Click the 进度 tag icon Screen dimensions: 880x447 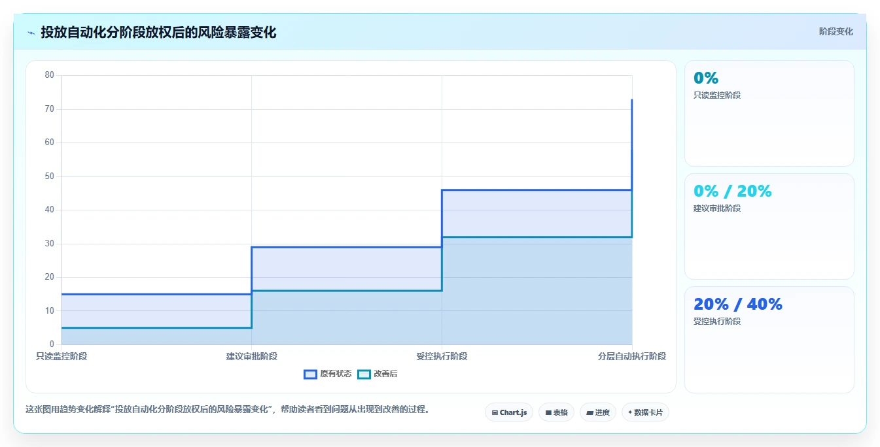point(590,413)
